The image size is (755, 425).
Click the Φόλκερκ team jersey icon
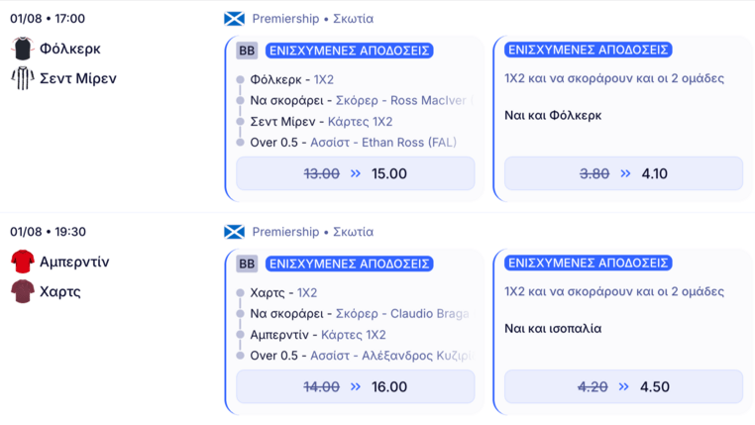(x=22, y=49)
